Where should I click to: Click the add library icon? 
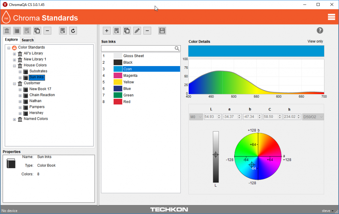[x=7, y=31]
